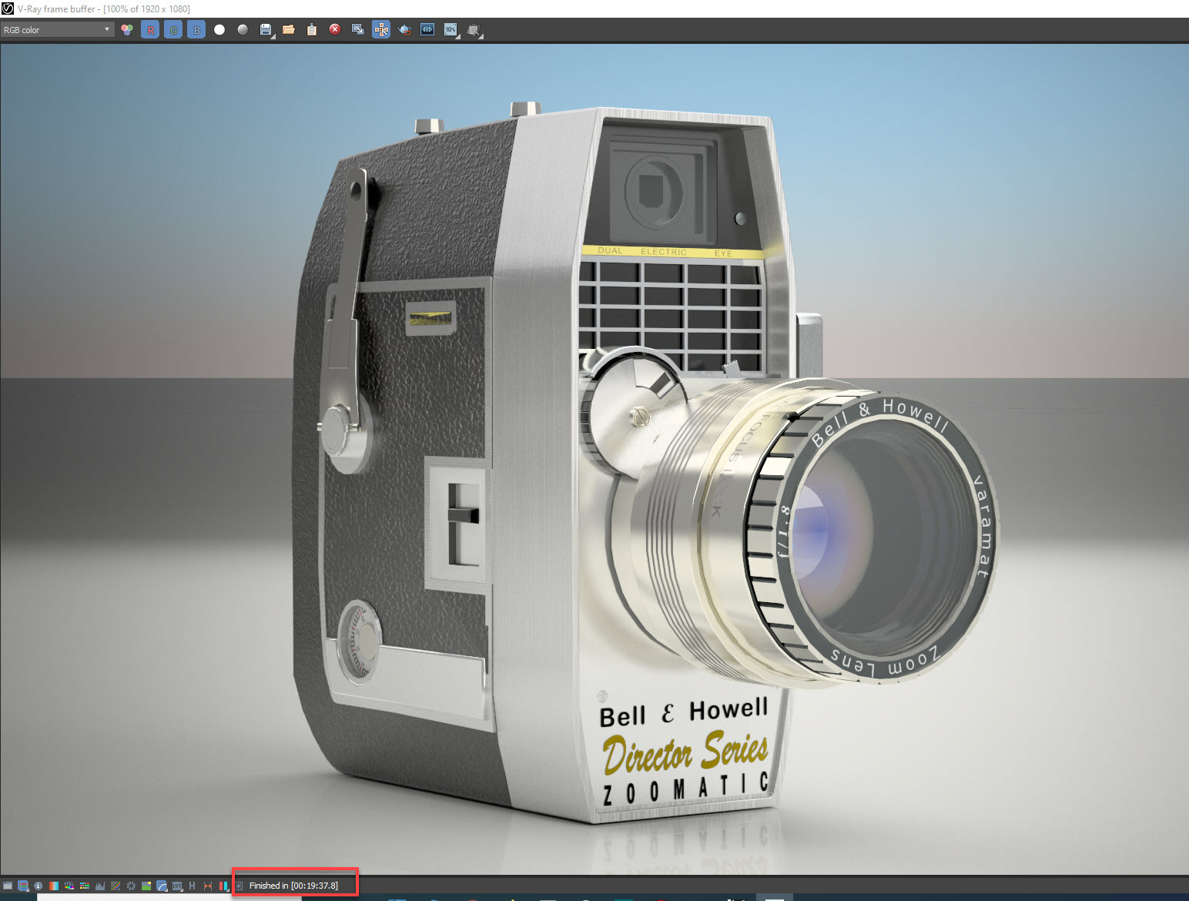The height and width of the screenshot is (901, 1189).
Task: Toggle the blue channel (B) button
Action: (196, 29)
